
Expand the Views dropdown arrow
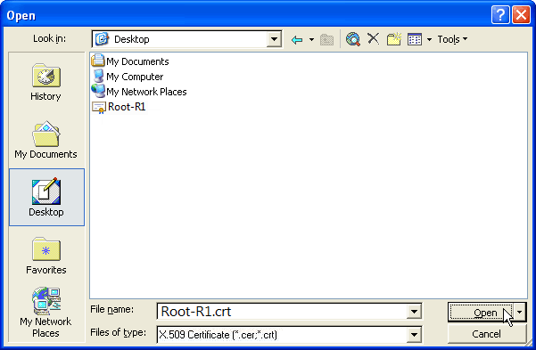[429, 39]
